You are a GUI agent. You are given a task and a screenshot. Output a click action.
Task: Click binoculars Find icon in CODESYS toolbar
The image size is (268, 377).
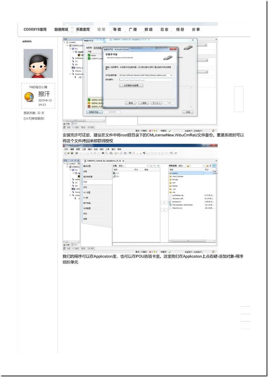pos(103,153)
